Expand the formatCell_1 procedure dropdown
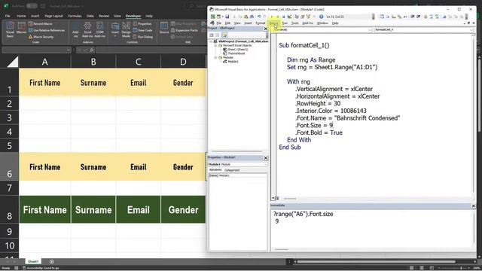 [x=471, y=30]
